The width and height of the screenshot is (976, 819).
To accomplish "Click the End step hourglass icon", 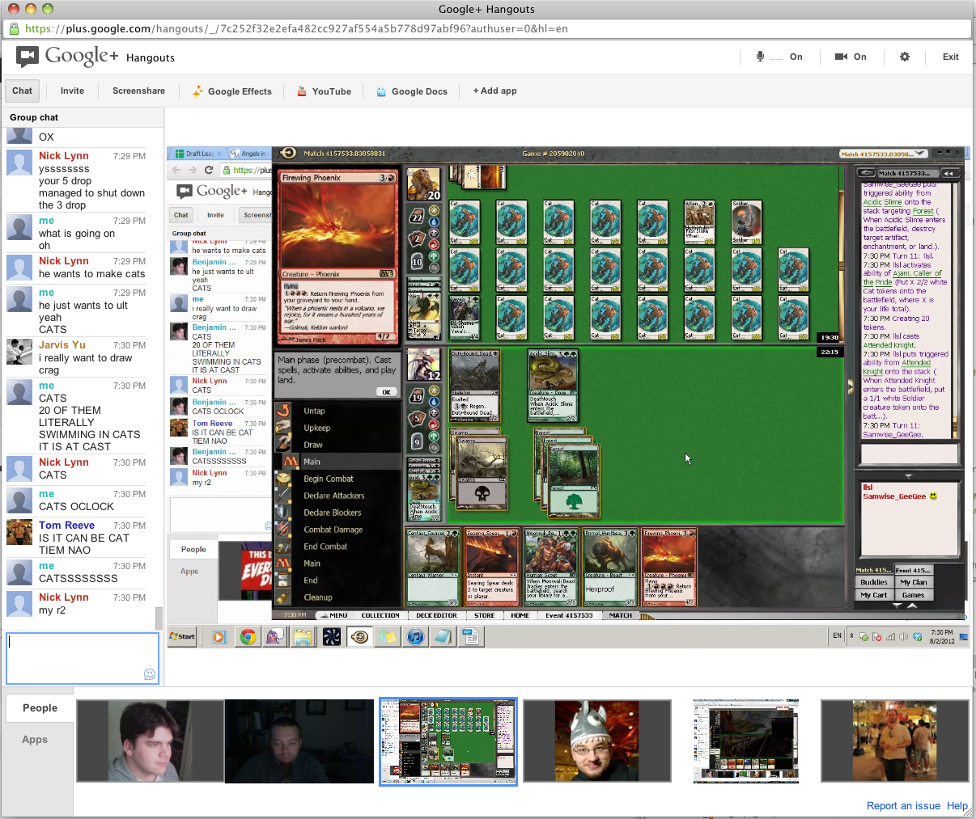I will coord(283,580).
